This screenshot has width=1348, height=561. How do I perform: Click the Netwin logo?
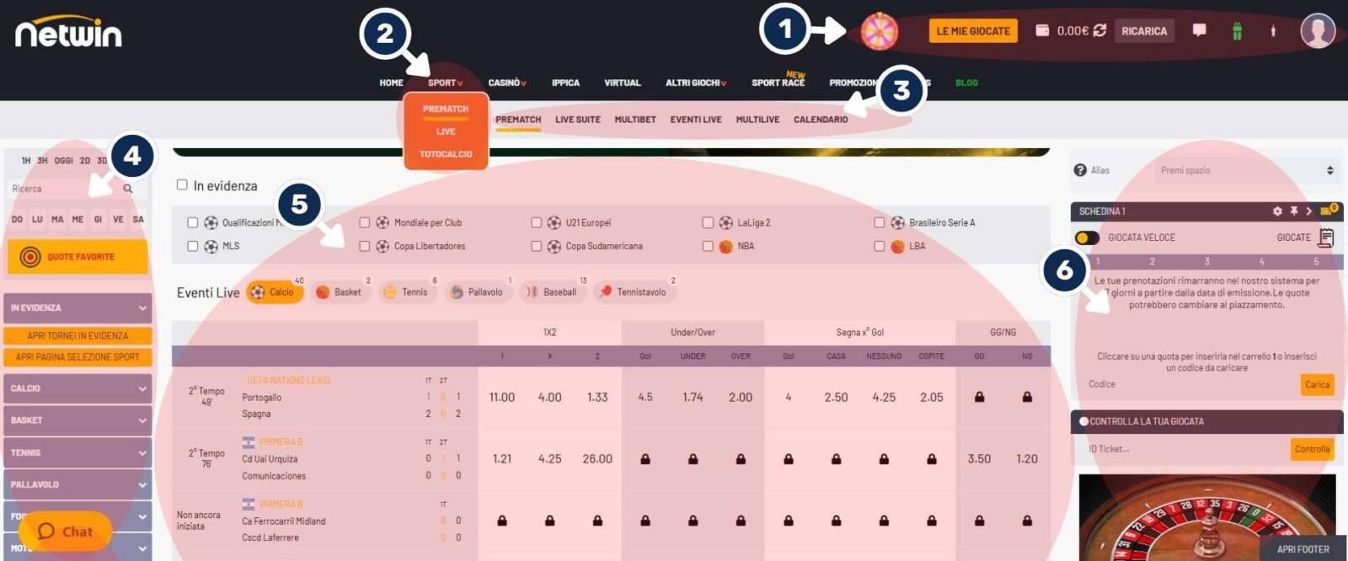pyautogui.click(x=68, y=33)
